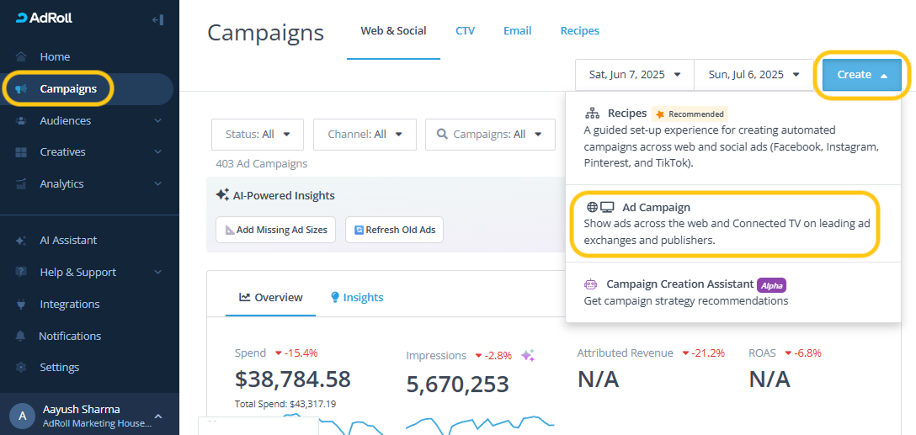Click the Refresh Old Ads button

pos(394,230)
